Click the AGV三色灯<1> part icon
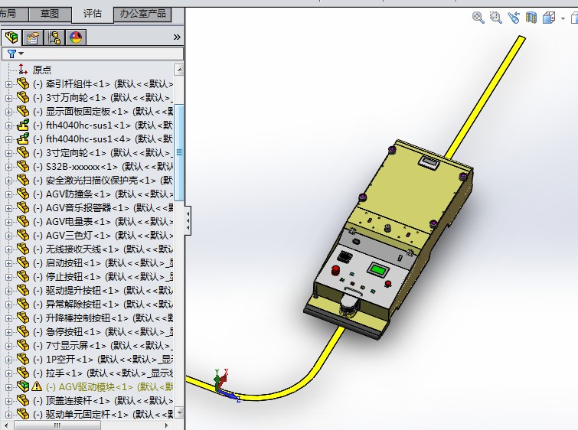Screen dimensions: 578x430 coord(23,235)
